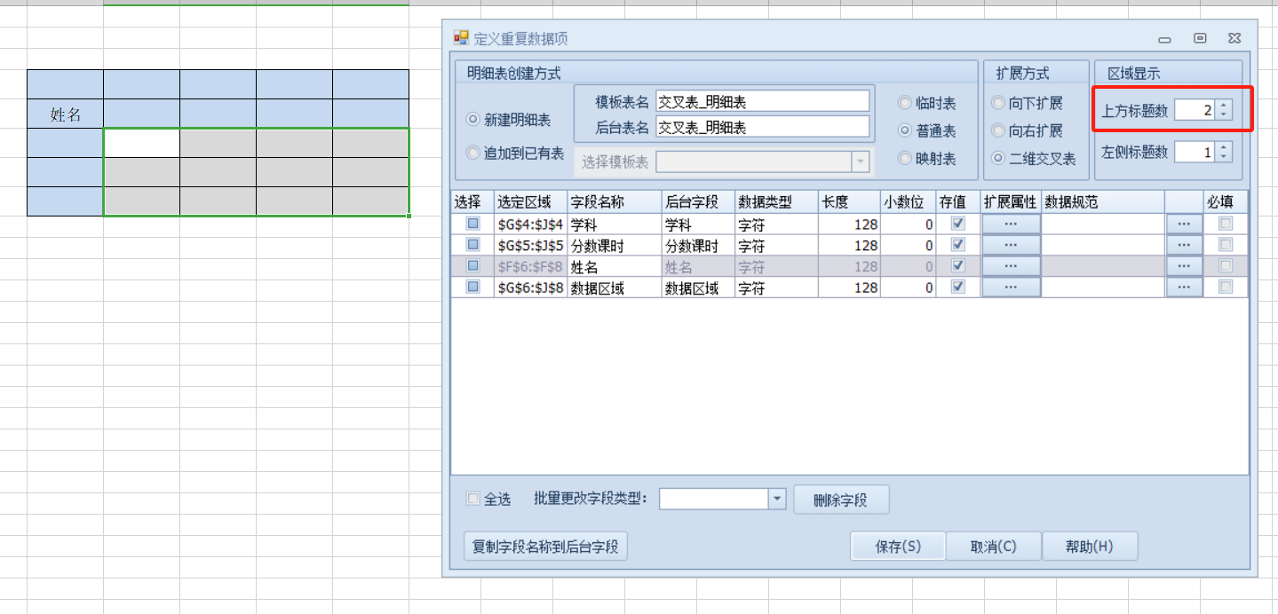This screenshot has width=1278, height=614.
Task: Open 批量更改字段类型 dropdown
Action: point(777,499)
